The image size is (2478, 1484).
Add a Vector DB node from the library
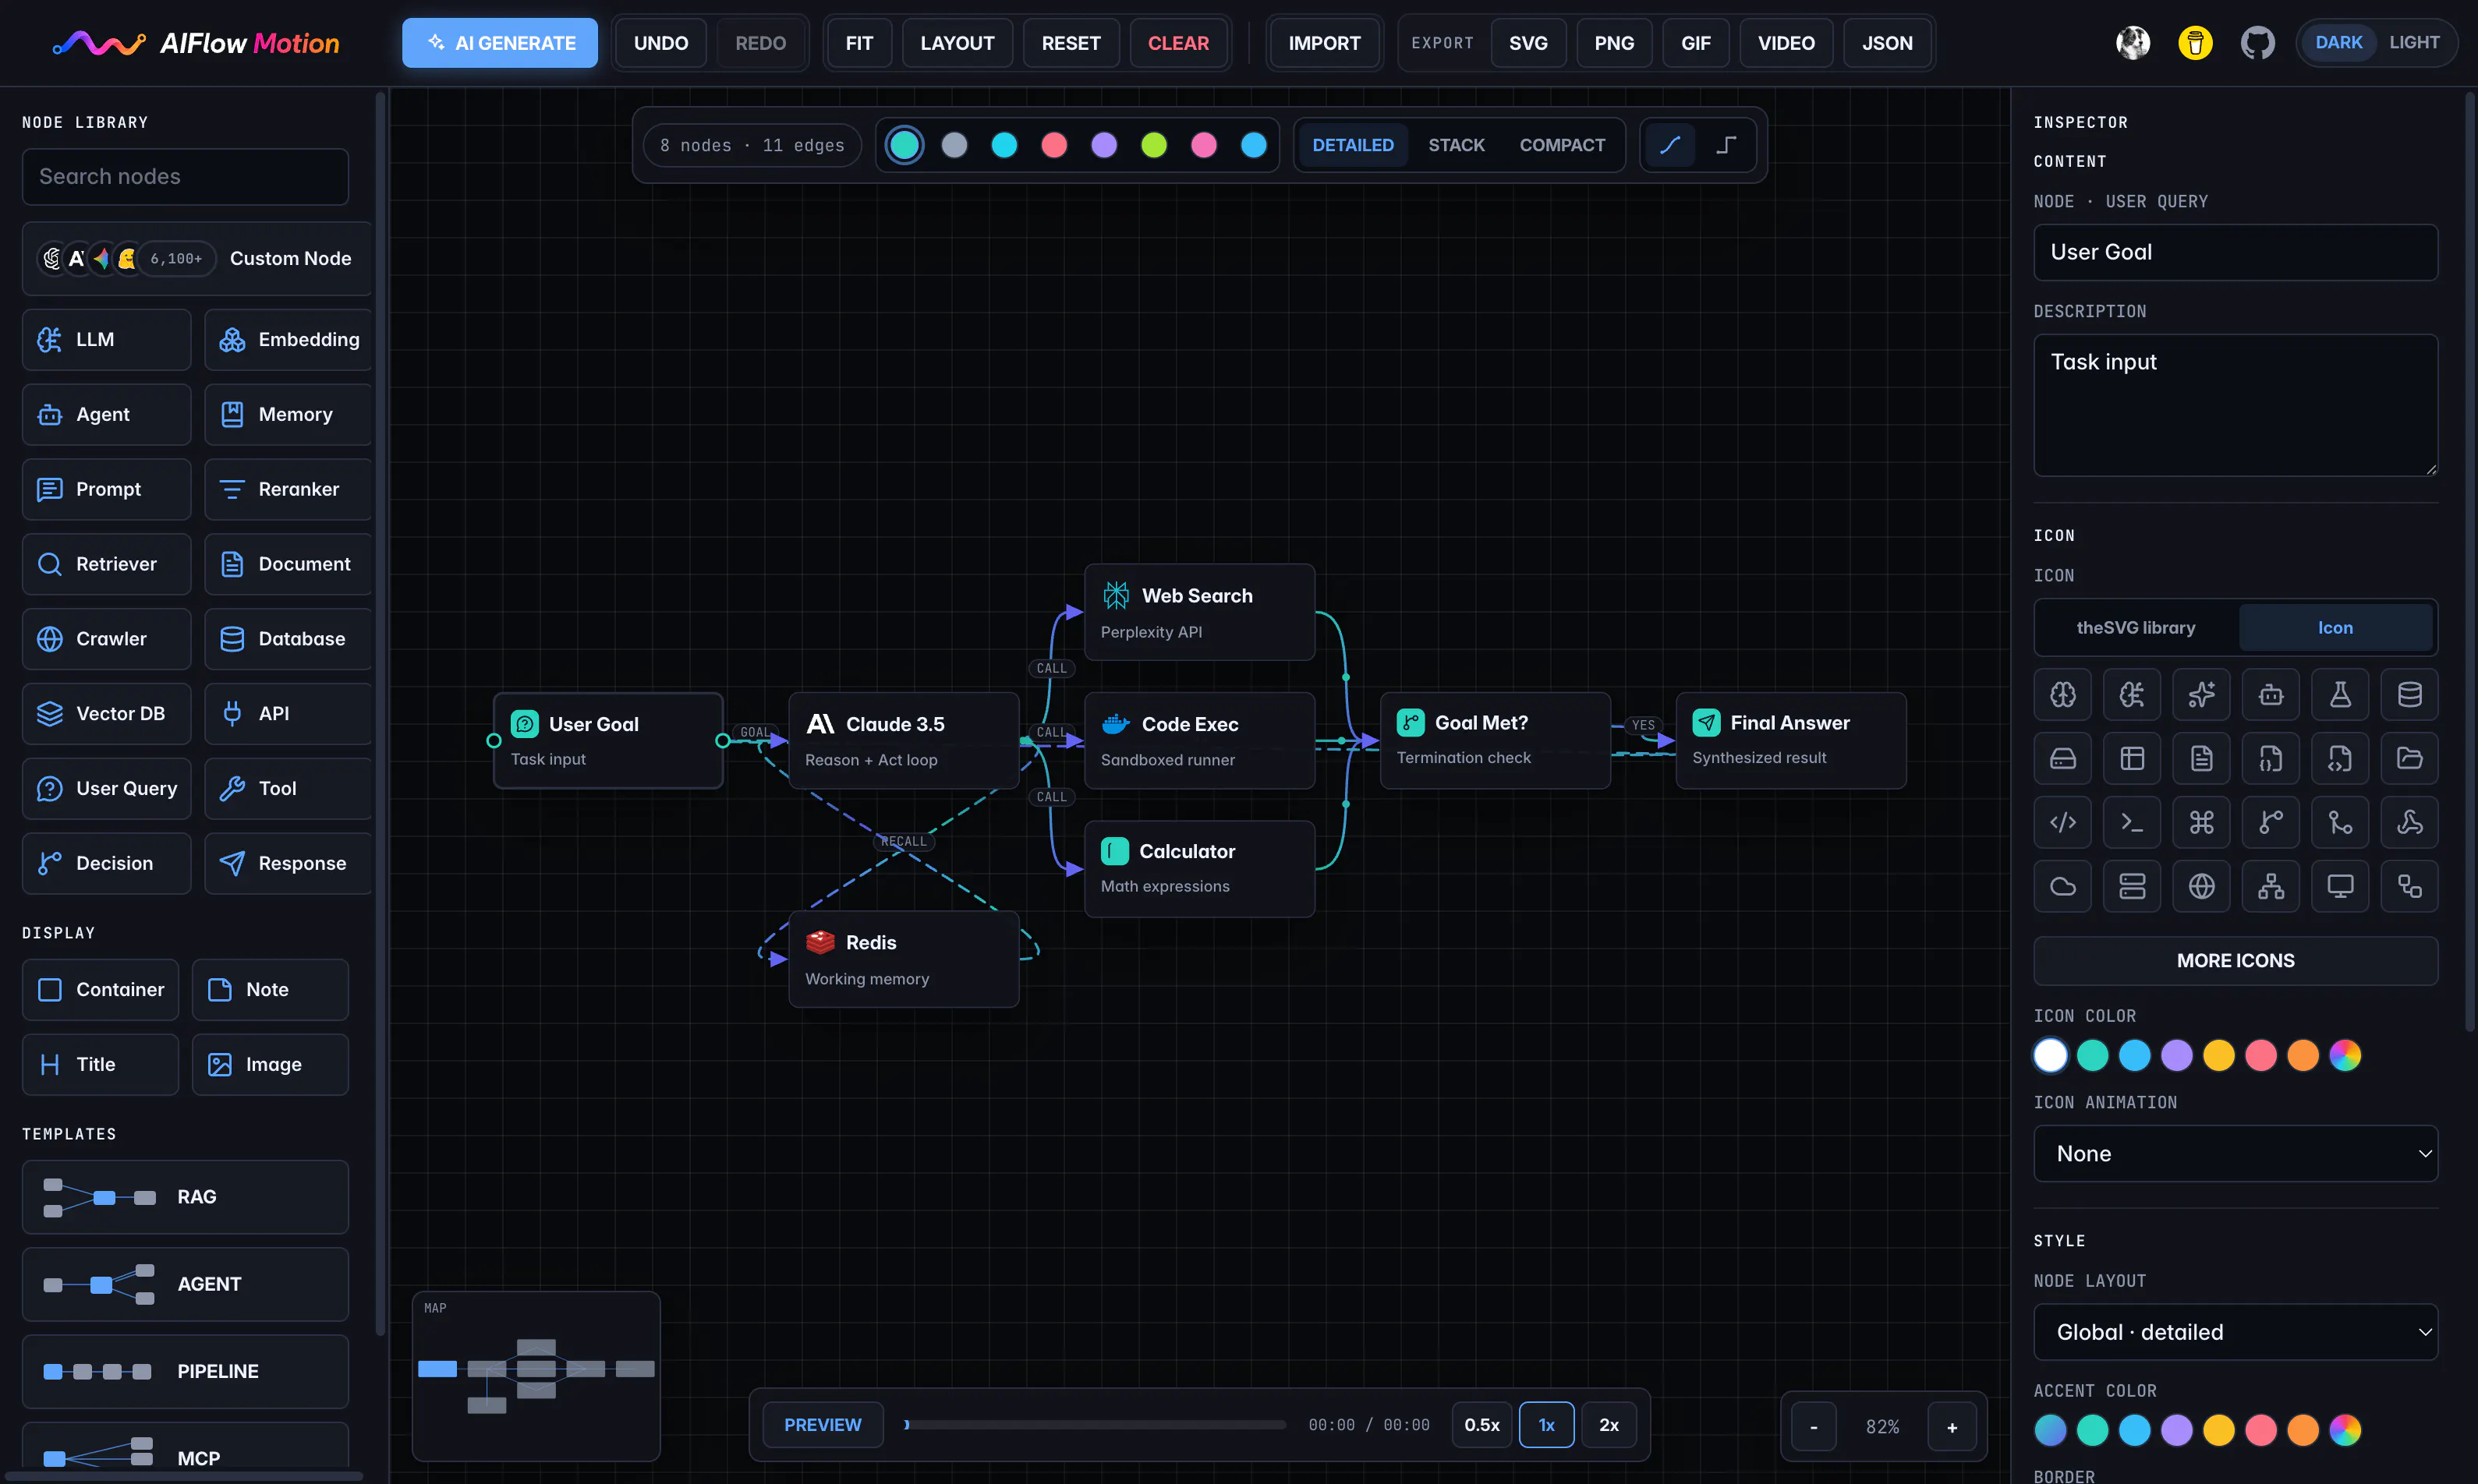click(x=106, y=713)
